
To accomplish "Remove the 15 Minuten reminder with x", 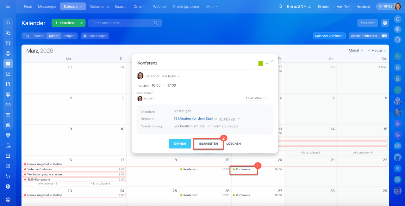I will pyautogui.click(x=216, y=119).
